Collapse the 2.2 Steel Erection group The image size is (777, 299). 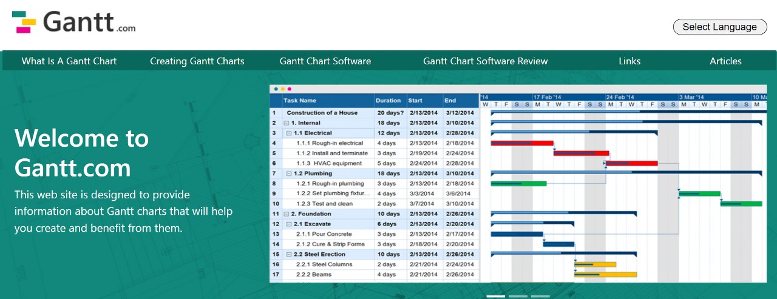[289, 255]
